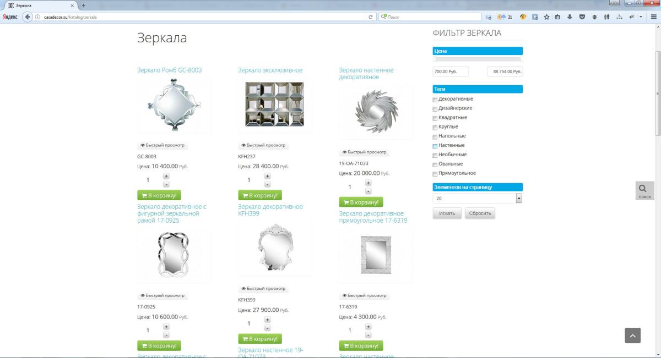Open a new browser tab
Screen dimensions: 661x358
[84, 5]
